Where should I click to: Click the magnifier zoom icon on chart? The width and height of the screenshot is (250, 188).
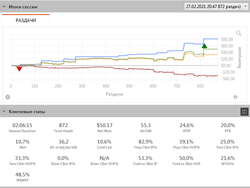click(239, 33)
